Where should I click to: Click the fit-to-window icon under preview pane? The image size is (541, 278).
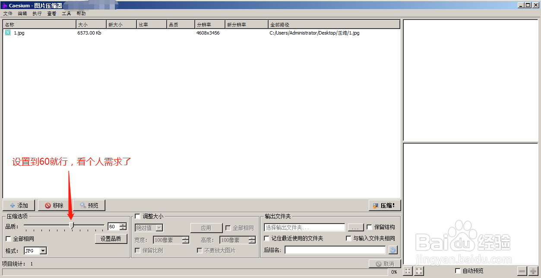click(x=408, y=271)
